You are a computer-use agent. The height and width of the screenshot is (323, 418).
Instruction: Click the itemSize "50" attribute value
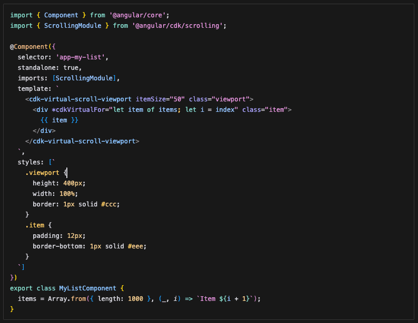coord(177,99)
